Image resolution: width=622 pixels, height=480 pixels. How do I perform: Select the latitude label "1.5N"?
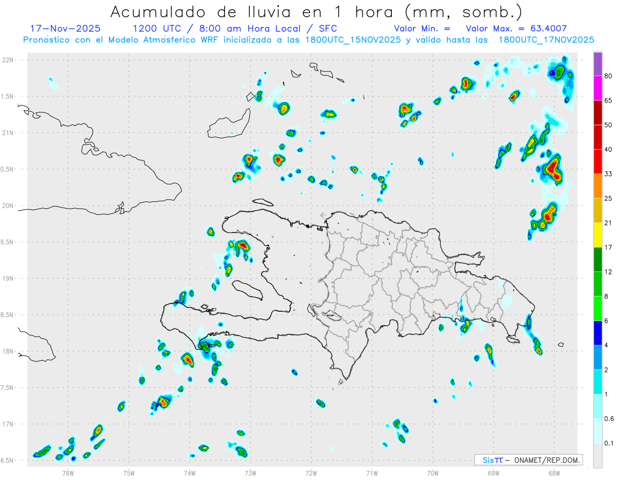pos(7,96)
